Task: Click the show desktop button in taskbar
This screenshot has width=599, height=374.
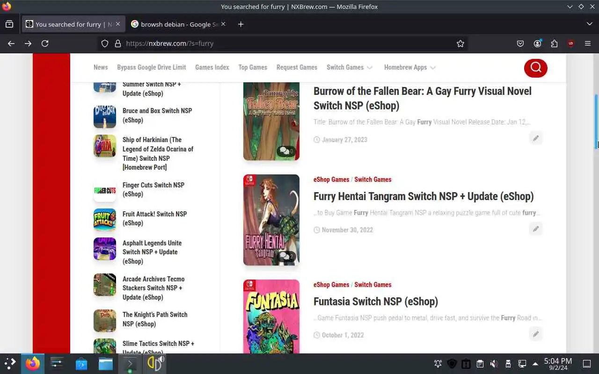Action: (x=586, y=364)
